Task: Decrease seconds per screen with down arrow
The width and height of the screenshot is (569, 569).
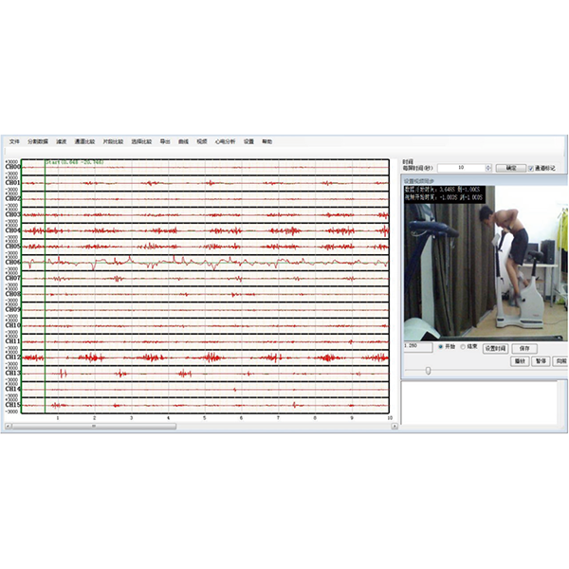Action: [488, 170]
